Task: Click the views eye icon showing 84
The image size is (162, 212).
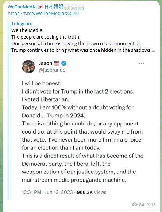Action: coord(135,205)
